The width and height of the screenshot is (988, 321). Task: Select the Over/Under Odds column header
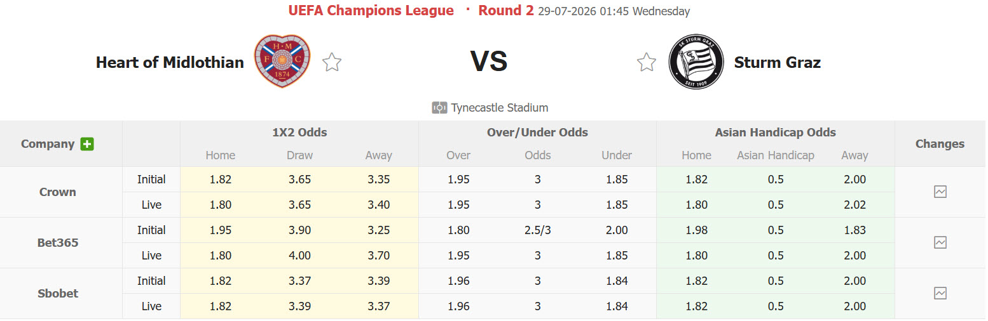[x=537, y=133]
